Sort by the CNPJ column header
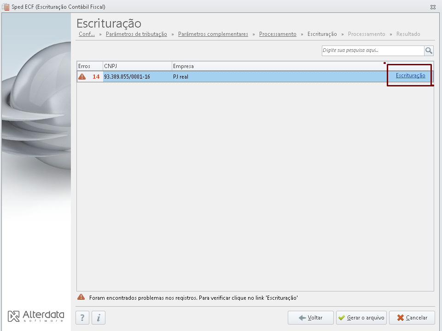This screenshot has height=331, width=442. click(x=137, y=66)
